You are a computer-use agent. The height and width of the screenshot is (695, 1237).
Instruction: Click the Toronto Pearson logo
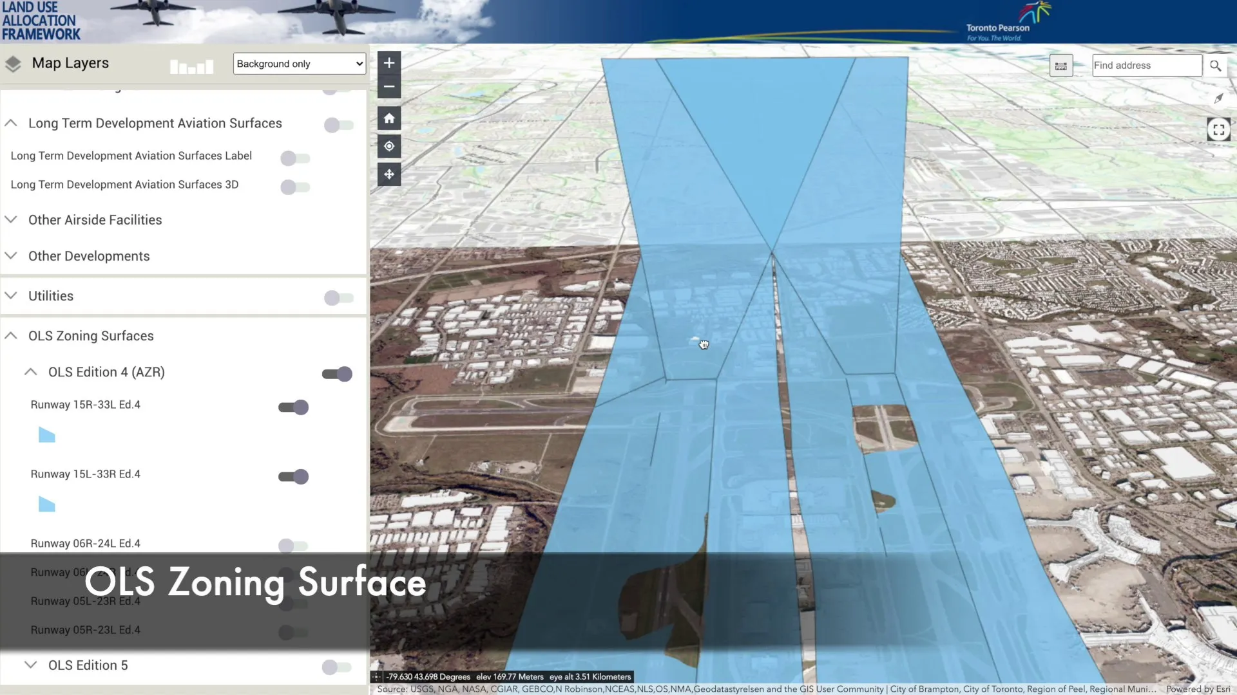point(1007,22)
